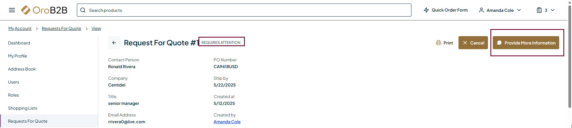Click the page's vertical scrollbar
The height and width of the screenshot is (128, 572).
pyautogui.click(x=570, y=59)
